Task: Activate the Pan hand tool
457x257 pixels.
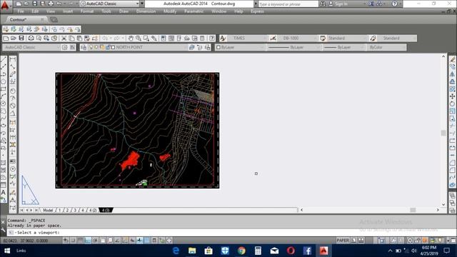Action: pos(131,38)
